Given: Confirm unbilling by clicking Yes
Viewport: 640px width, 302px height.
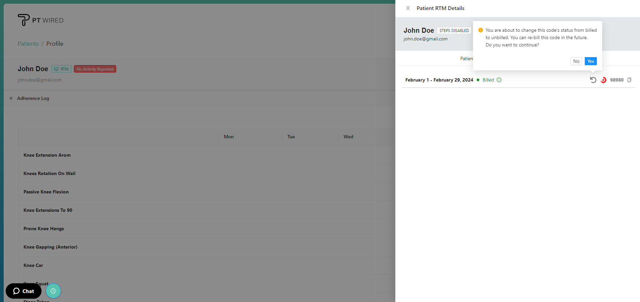Looking at the screenshot, I should (590, 61).
